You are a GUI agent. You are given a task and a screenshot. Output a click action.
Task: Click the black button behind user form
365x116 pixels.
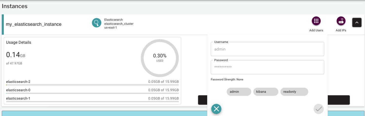coord(339,100)
